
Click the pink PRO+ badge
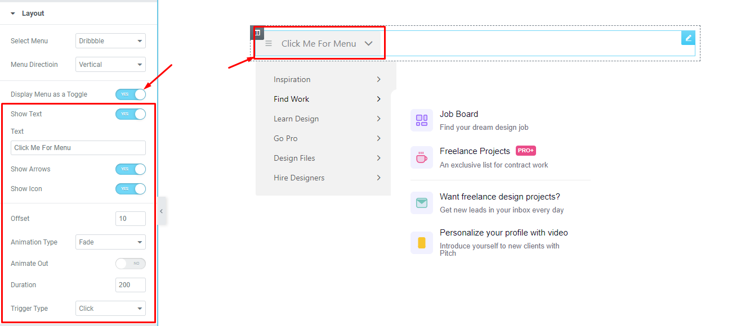[x=525, y=151]
